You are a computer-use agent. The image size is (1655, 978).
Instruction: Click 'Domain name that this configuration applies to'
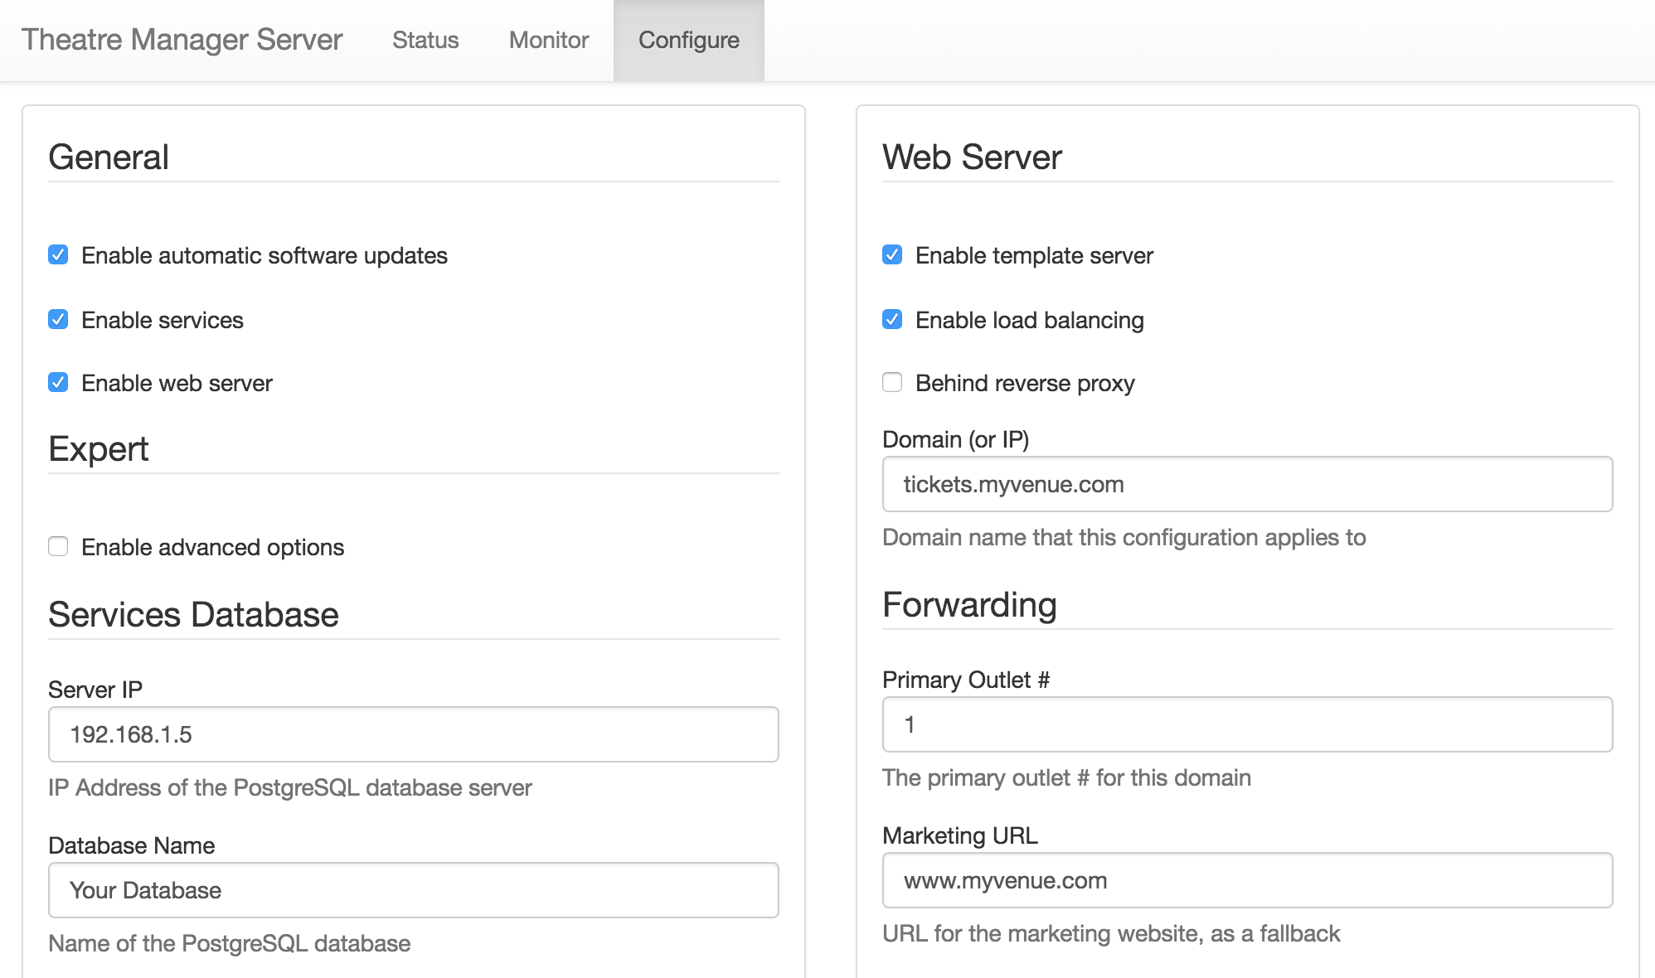pyautogui.click(x=1124, y=537)
